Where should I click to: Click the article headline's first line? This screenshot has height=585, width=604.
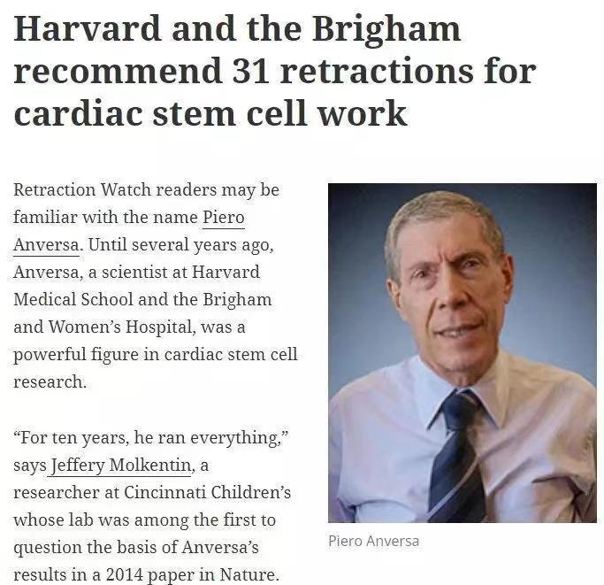click(237, 29)
